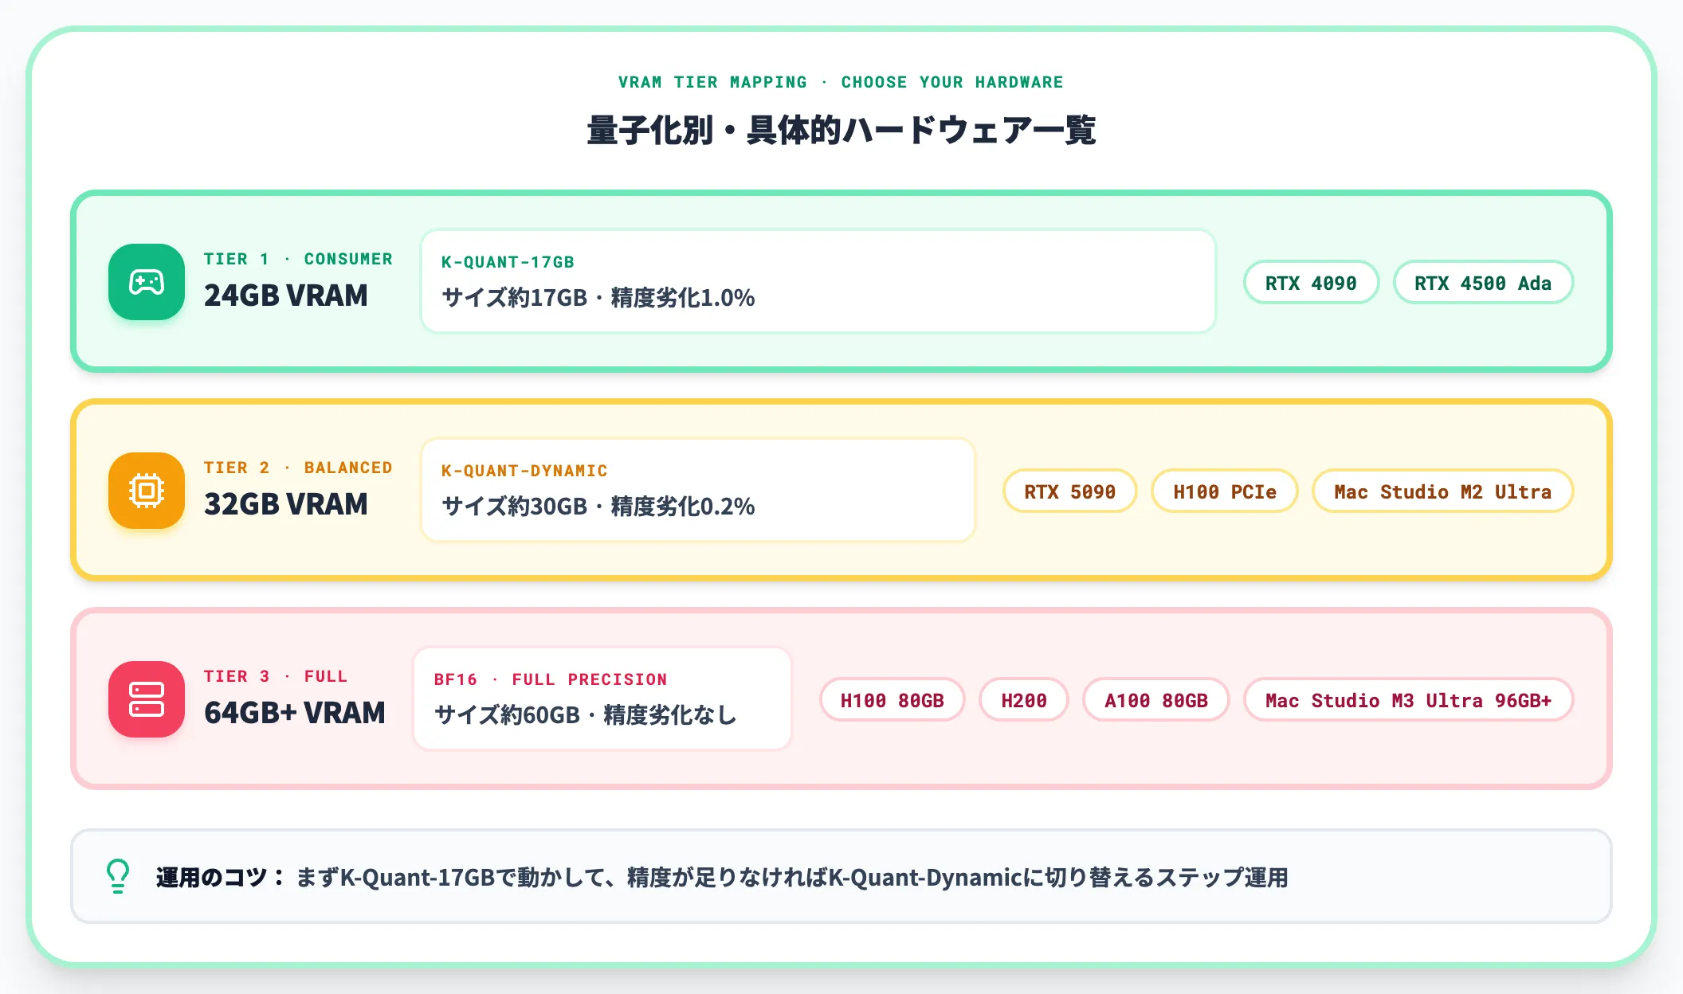Click the VRAM TIER MAPPING subtitle

coord(841,82)
